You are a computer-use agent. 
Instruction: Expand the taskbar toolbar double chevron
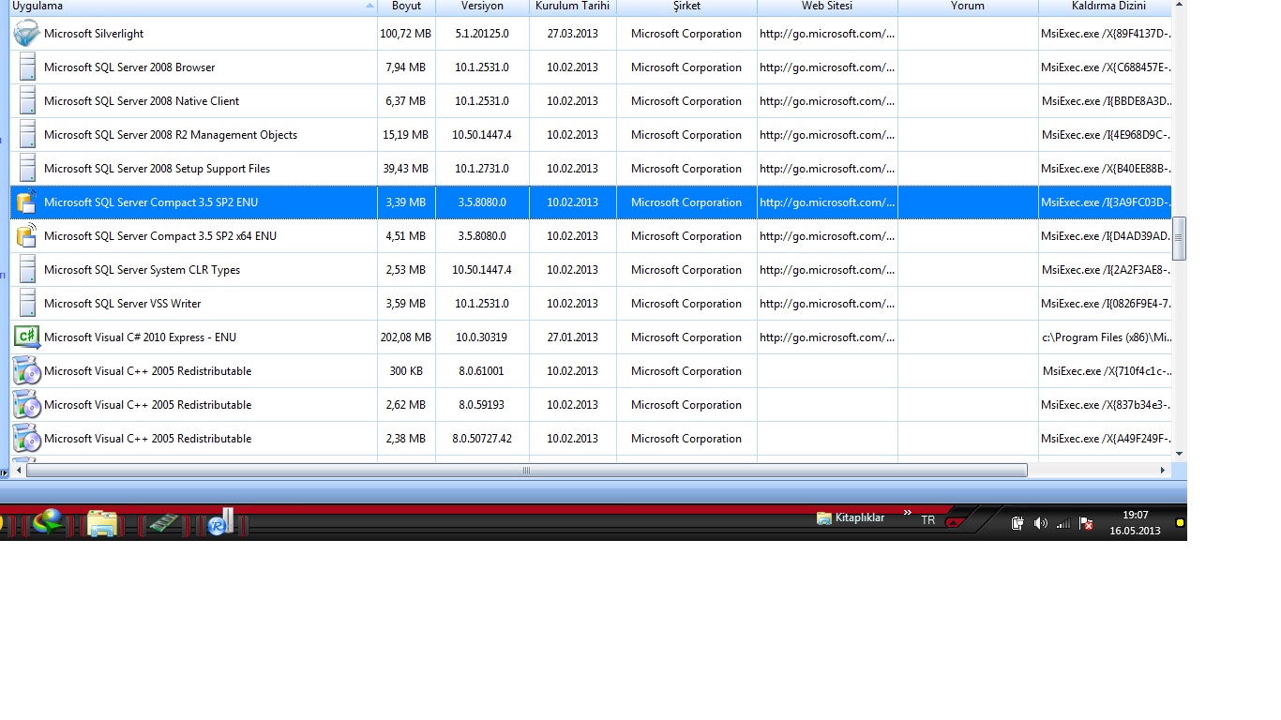[x=907, y=513]
